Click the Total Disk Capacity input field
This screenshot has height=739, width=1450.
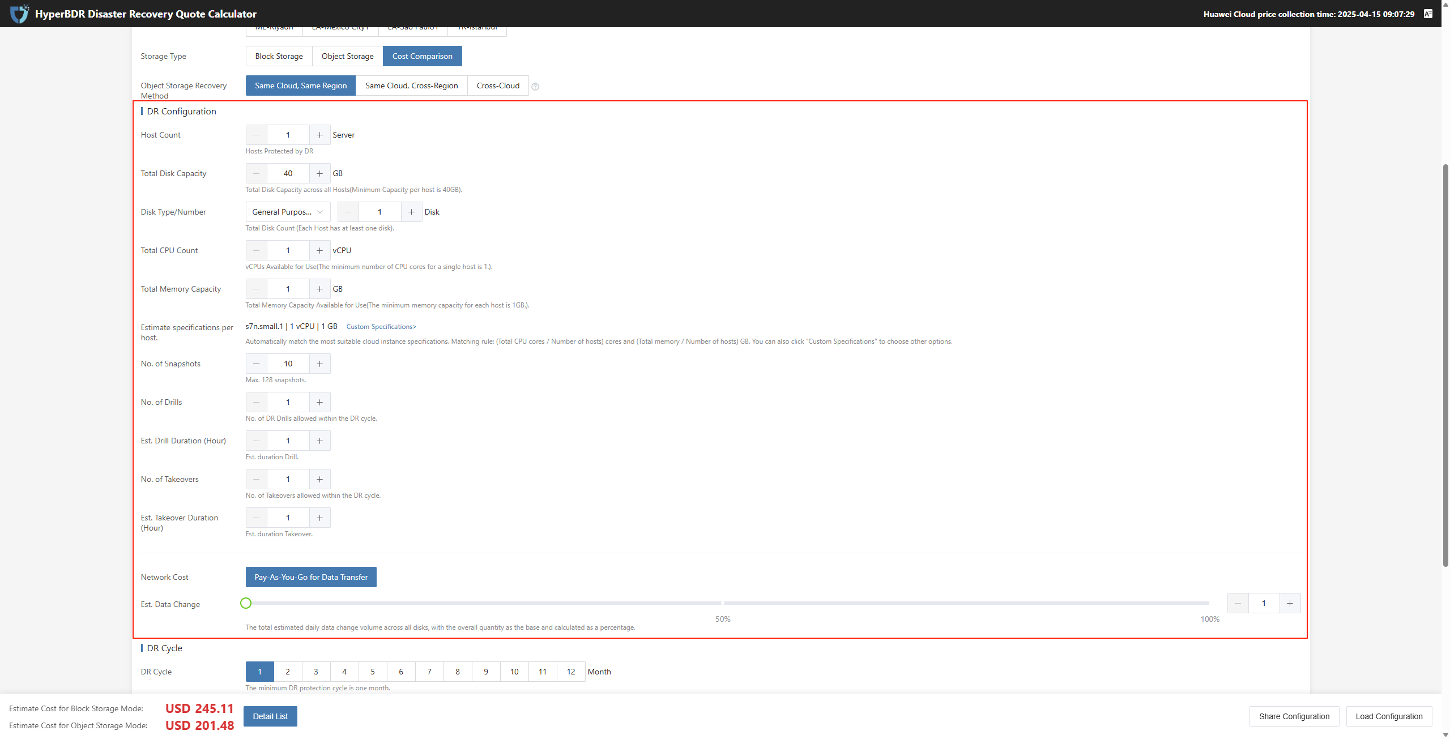point(288,173)
